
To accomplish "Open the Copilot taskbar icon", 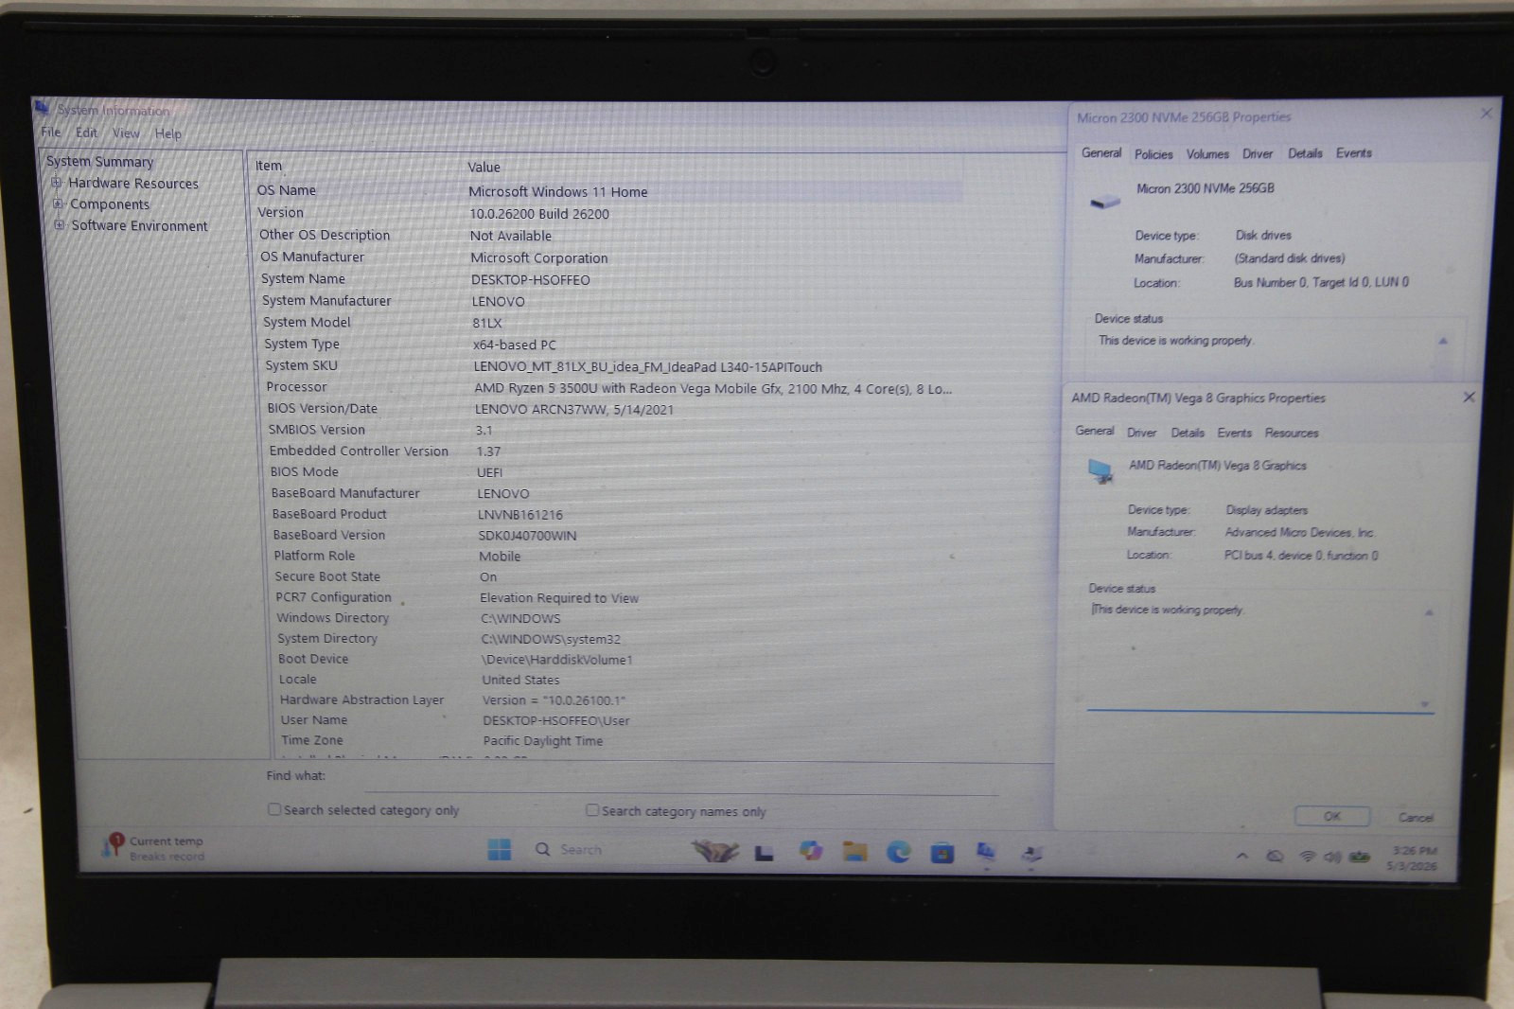I will [x=811, y=851].
